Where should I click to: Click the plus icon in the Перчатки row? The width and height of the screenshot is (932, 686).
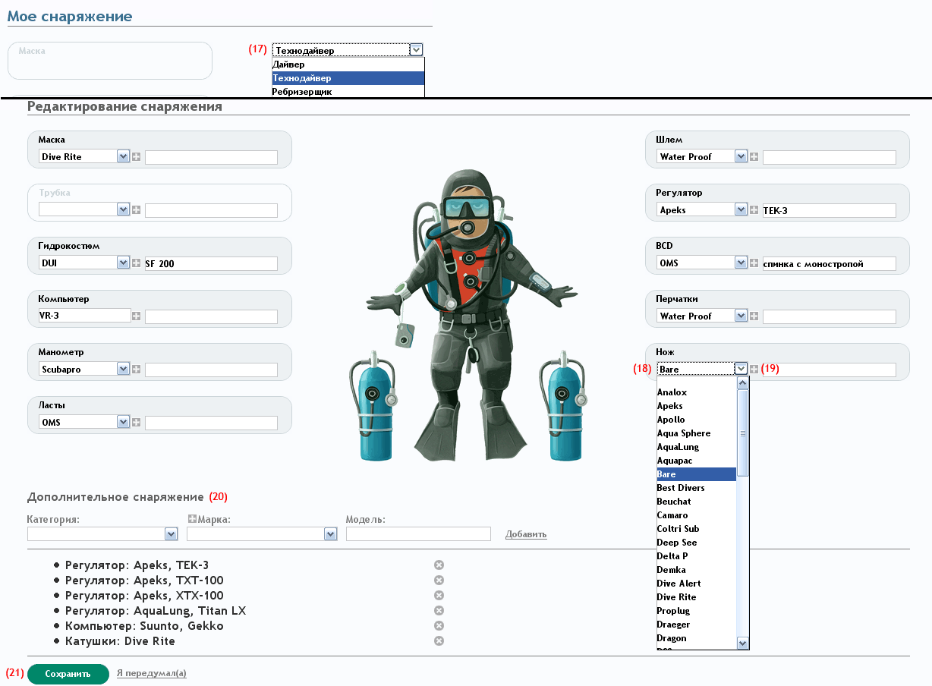tap(754, 316)
